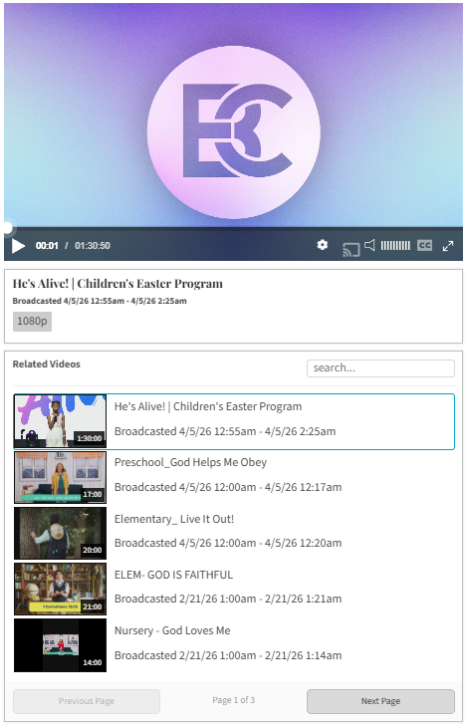The width and height of the screenshot is (466, 724).
Task: Open the ELEM- GOD IS FAITHFUL thumbnail
Action: pyautogui.click(x=60, y=590)
